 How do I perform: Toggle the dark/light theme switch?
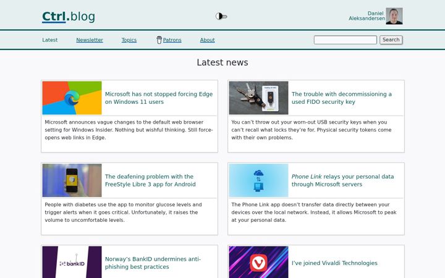tap(221, 16)
